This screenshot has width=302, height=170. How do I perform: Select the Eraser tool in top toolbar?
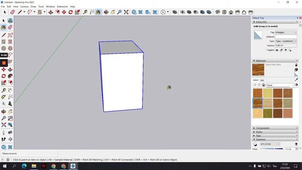pos(13,12)
